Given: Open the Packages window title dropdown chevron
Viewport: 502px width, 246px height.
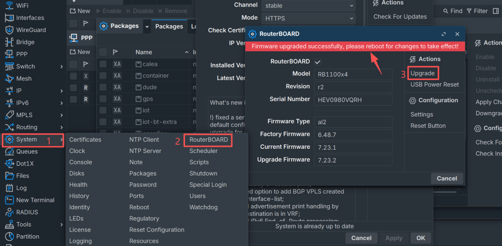Looking at the screenshot, I should pyautogui.click(x=147, y=27).
